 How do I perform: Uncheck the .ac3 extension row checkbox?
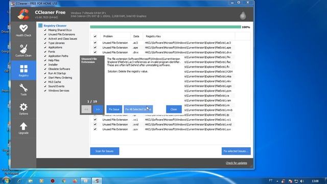(95, 43)
